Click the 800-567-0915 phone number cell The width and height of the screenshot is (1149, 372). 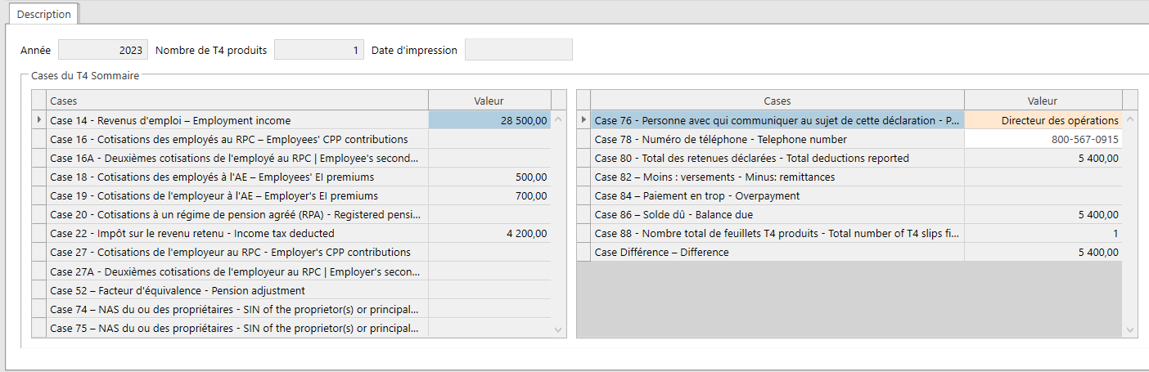click(x=1043, y=139)
